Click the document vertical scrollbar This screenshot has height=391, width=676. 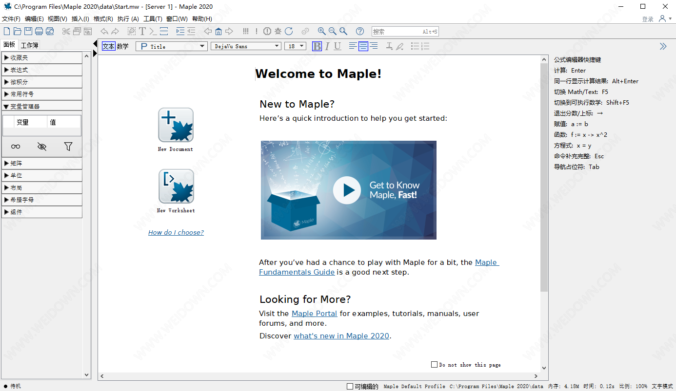pyautogui.click(x=544, y=178)
